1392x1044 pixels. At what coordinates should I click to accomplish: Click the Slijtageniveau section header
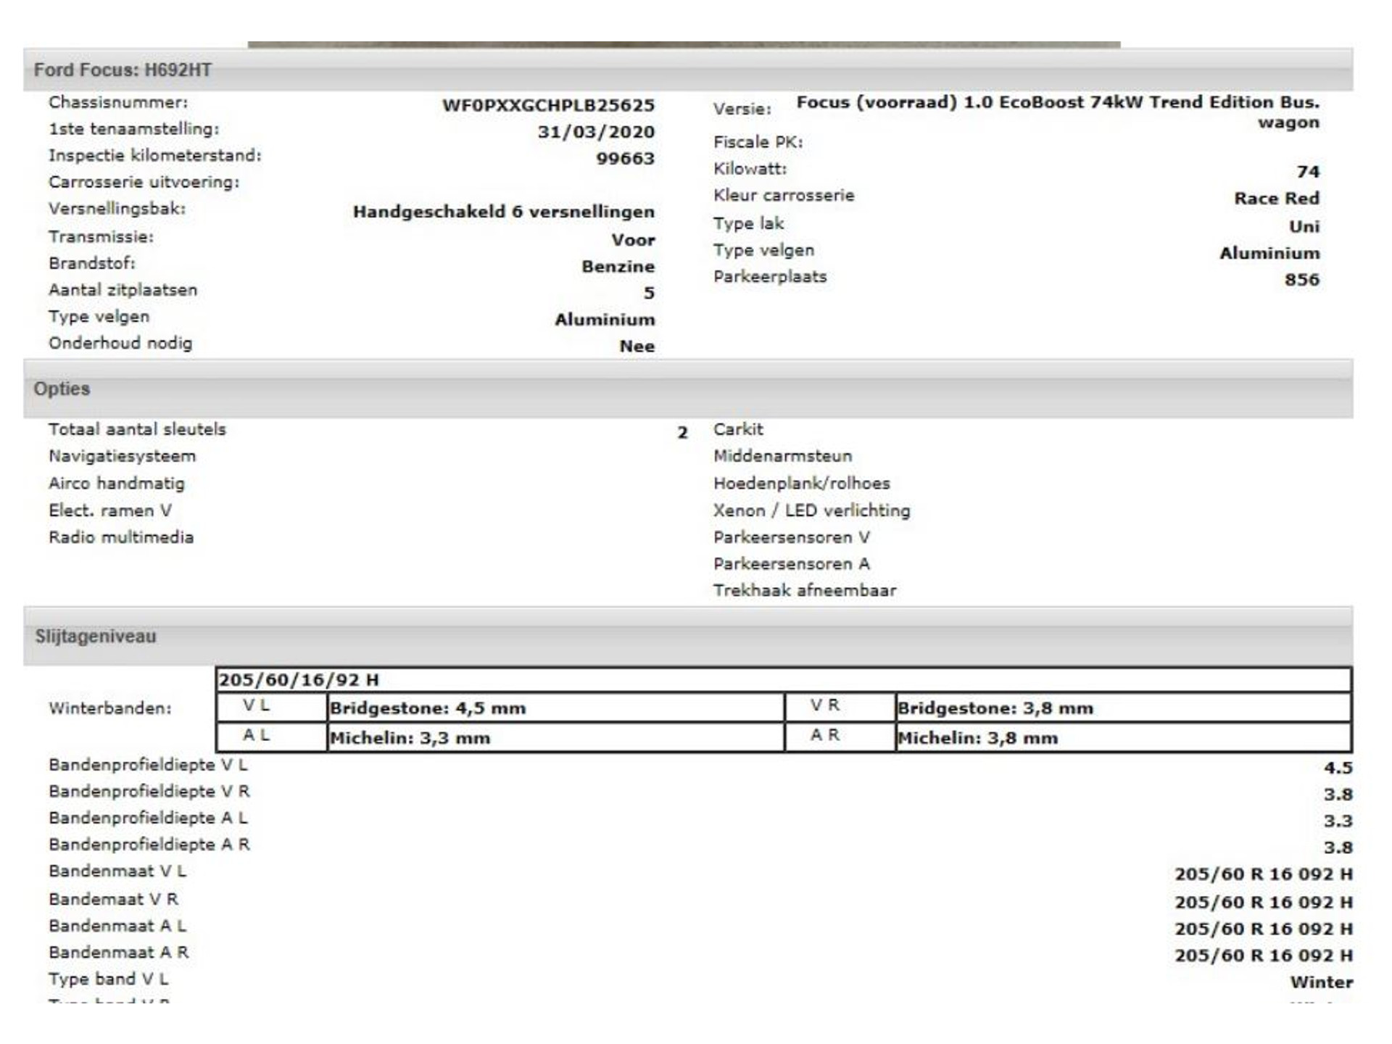(688, 637)
